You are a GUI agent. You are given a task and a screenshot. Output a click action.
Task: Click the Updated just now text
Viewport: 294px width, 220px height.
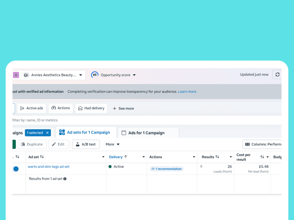tap(254, 75)
